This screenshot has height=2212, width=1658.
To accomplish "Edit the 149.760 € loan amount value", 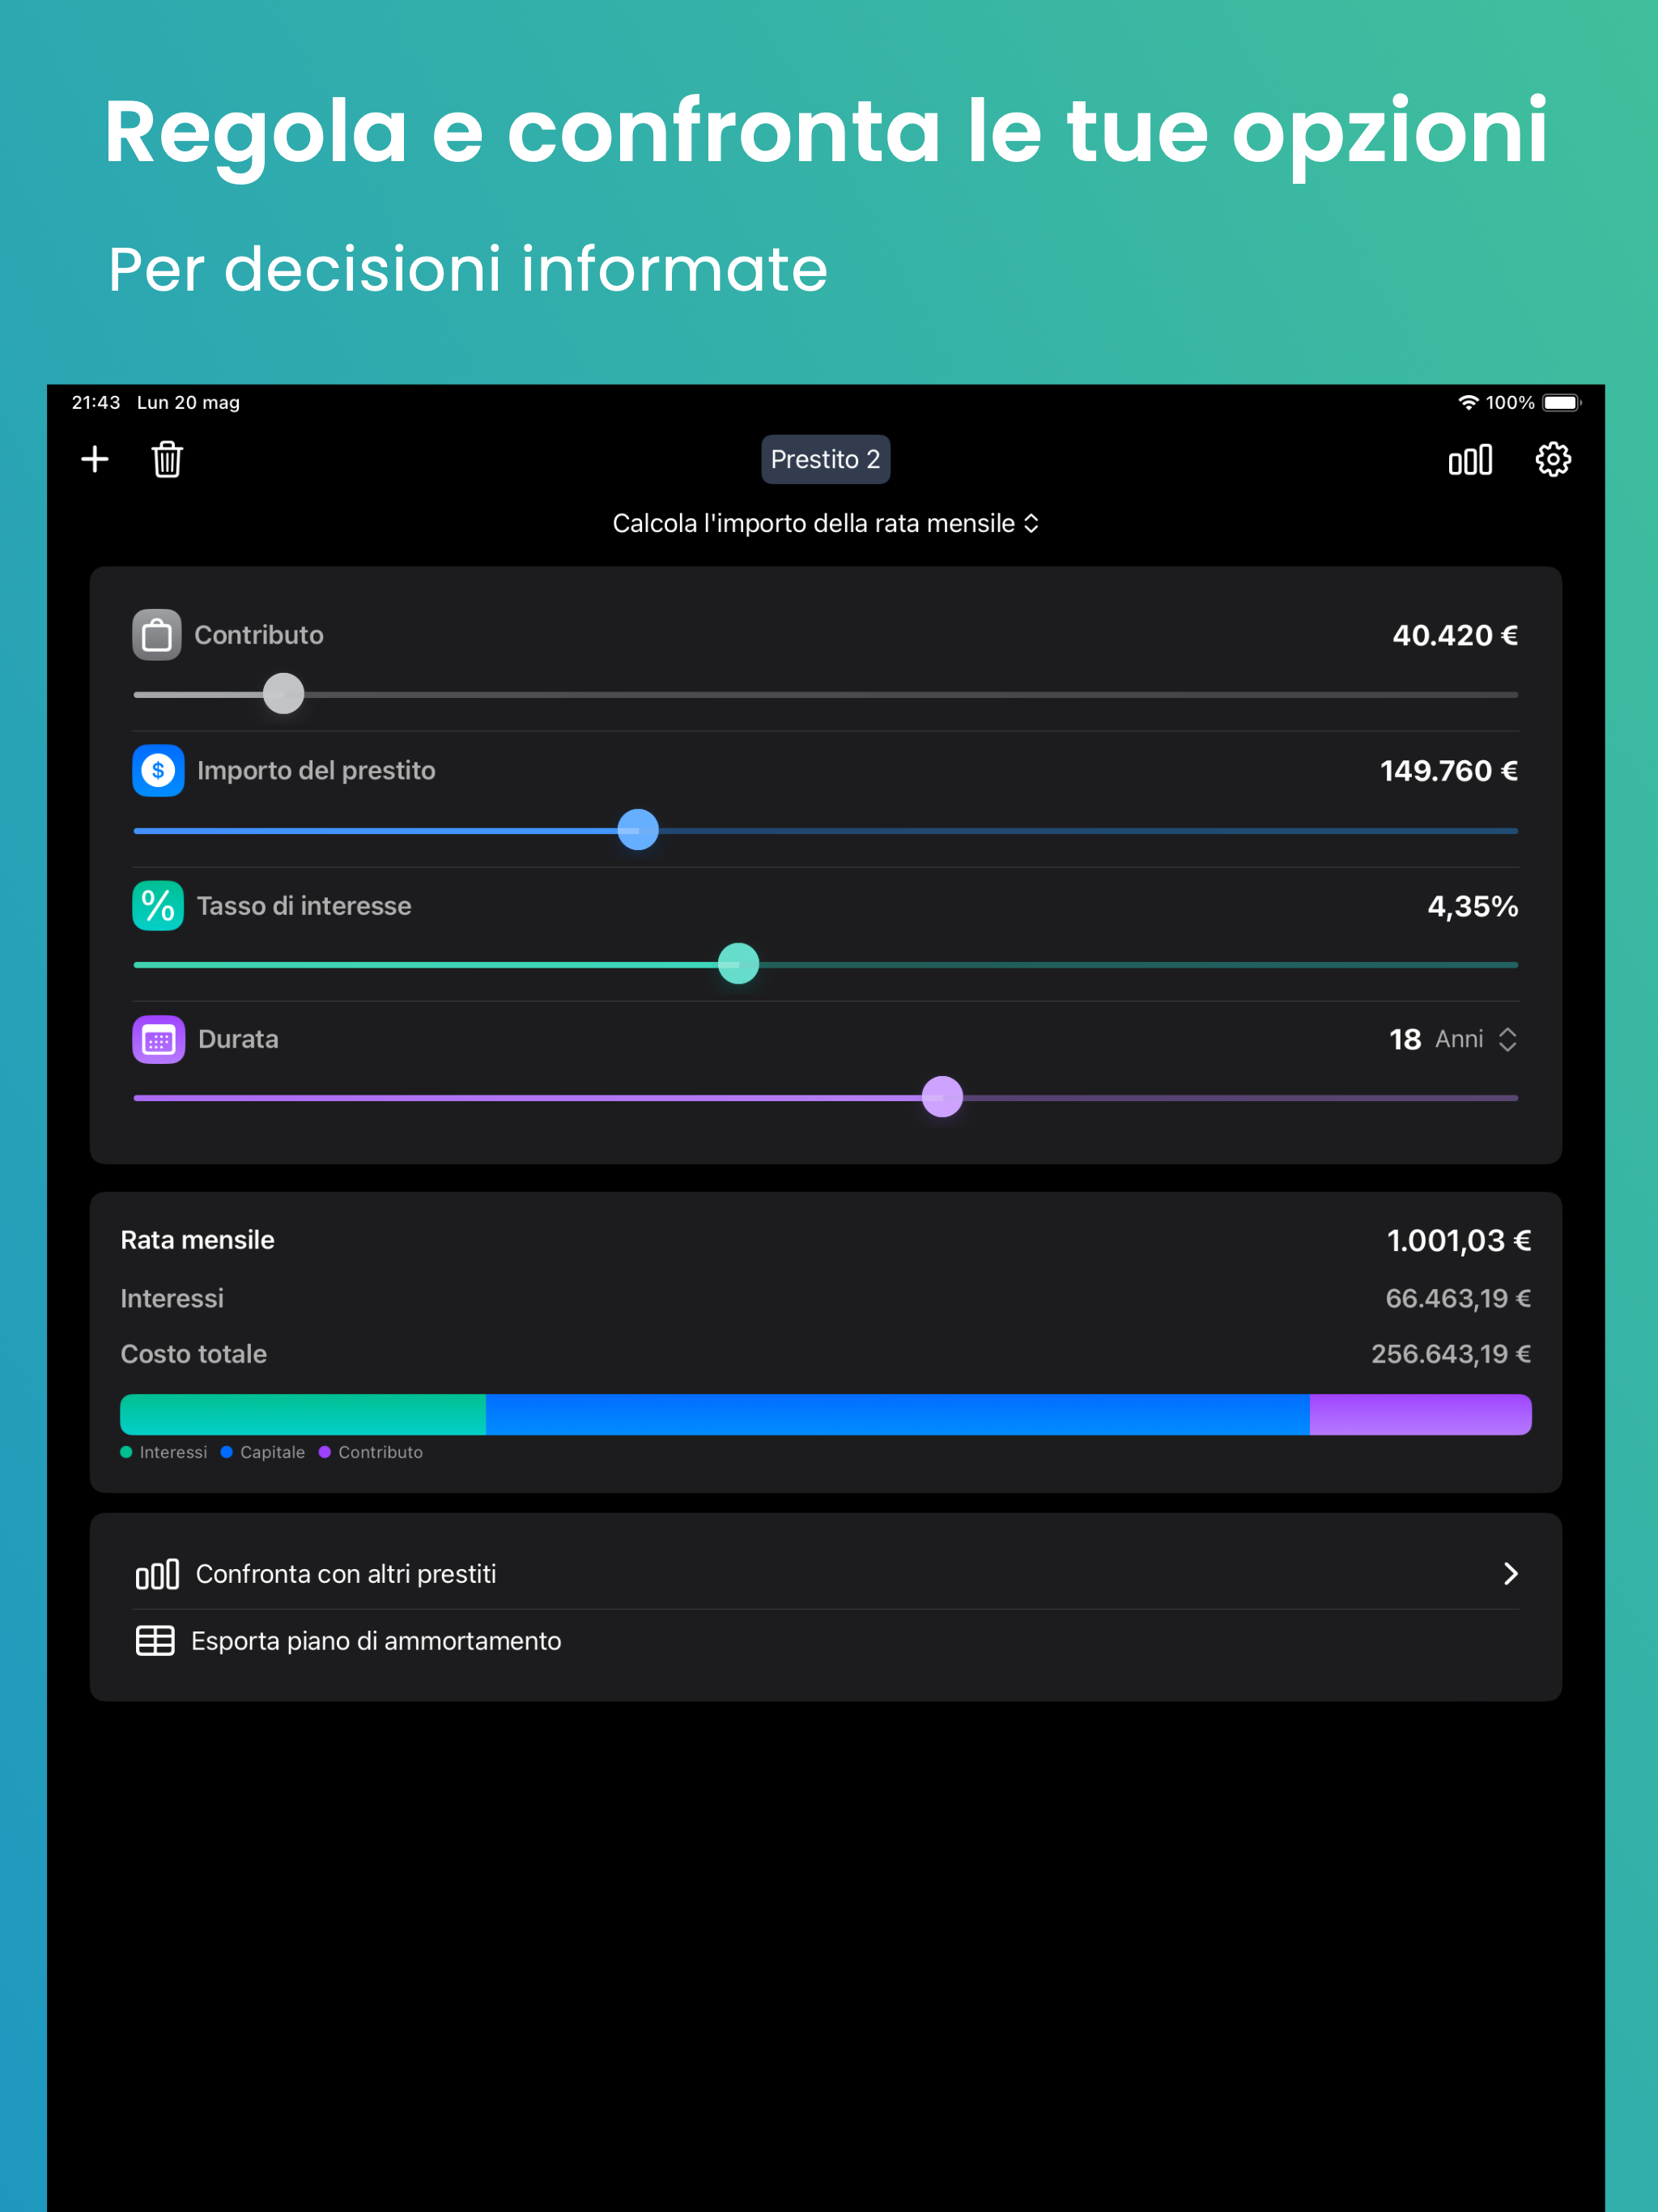I will [x=1449, y=770].
